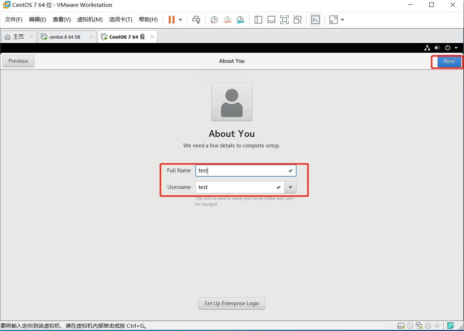
Task: Click the Previous button
Action: [18, 61]
